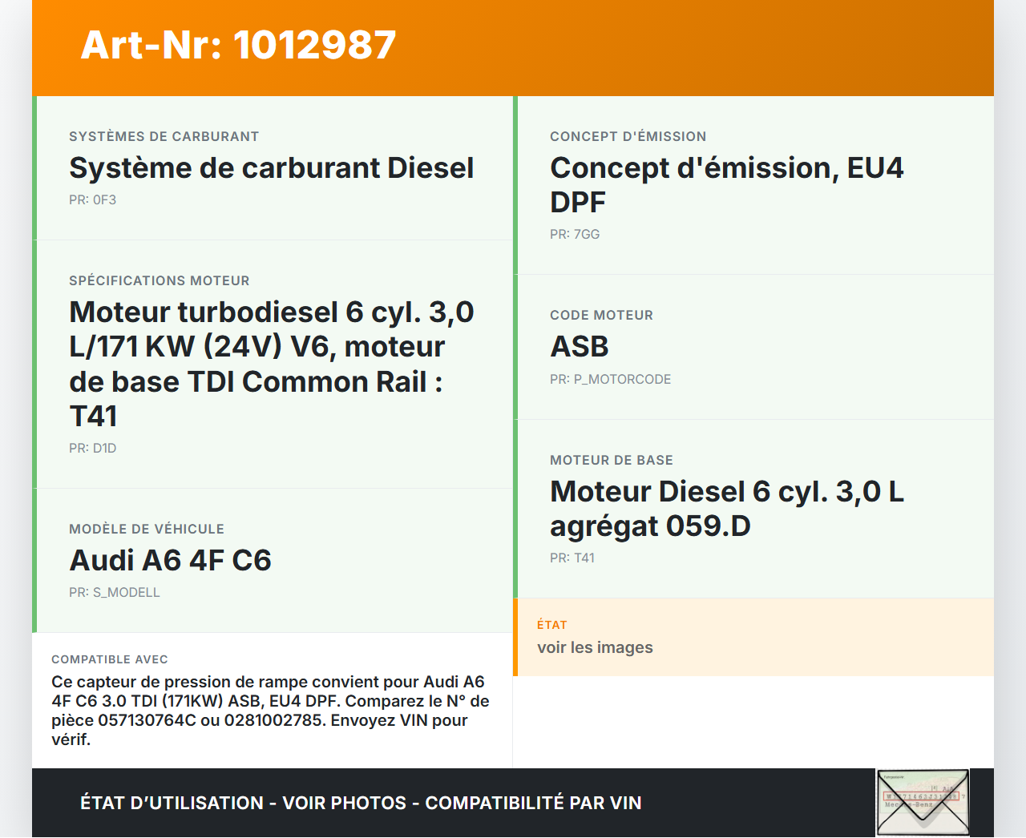Viewport: 1026px width, 838px height.
Task: Click the Moteur turbodiesel 6 cyl. specification
Action: [271, 364]
